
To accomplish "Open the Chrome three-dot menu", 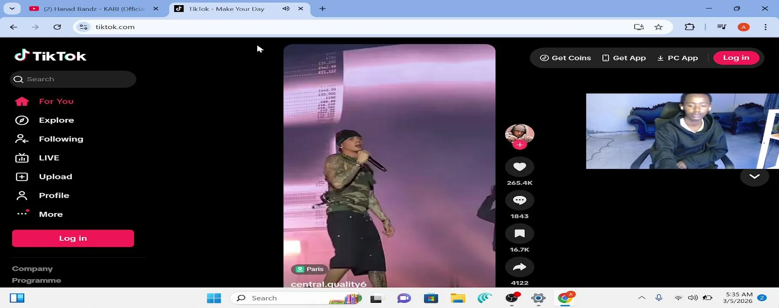I will tap(765, 27).
